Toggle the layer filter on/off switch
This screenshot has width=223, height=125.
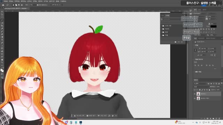pyautogui.click(x=222, y=83)
